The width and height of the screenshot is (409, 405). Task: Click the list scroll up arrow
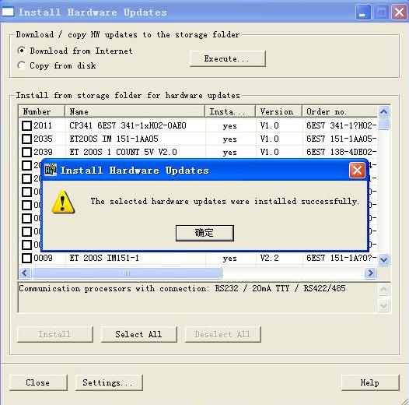tap(383, 112)
